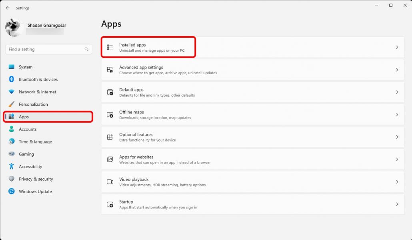Focus the Find a setting search box
412x240 pixels.
(44, 49)
